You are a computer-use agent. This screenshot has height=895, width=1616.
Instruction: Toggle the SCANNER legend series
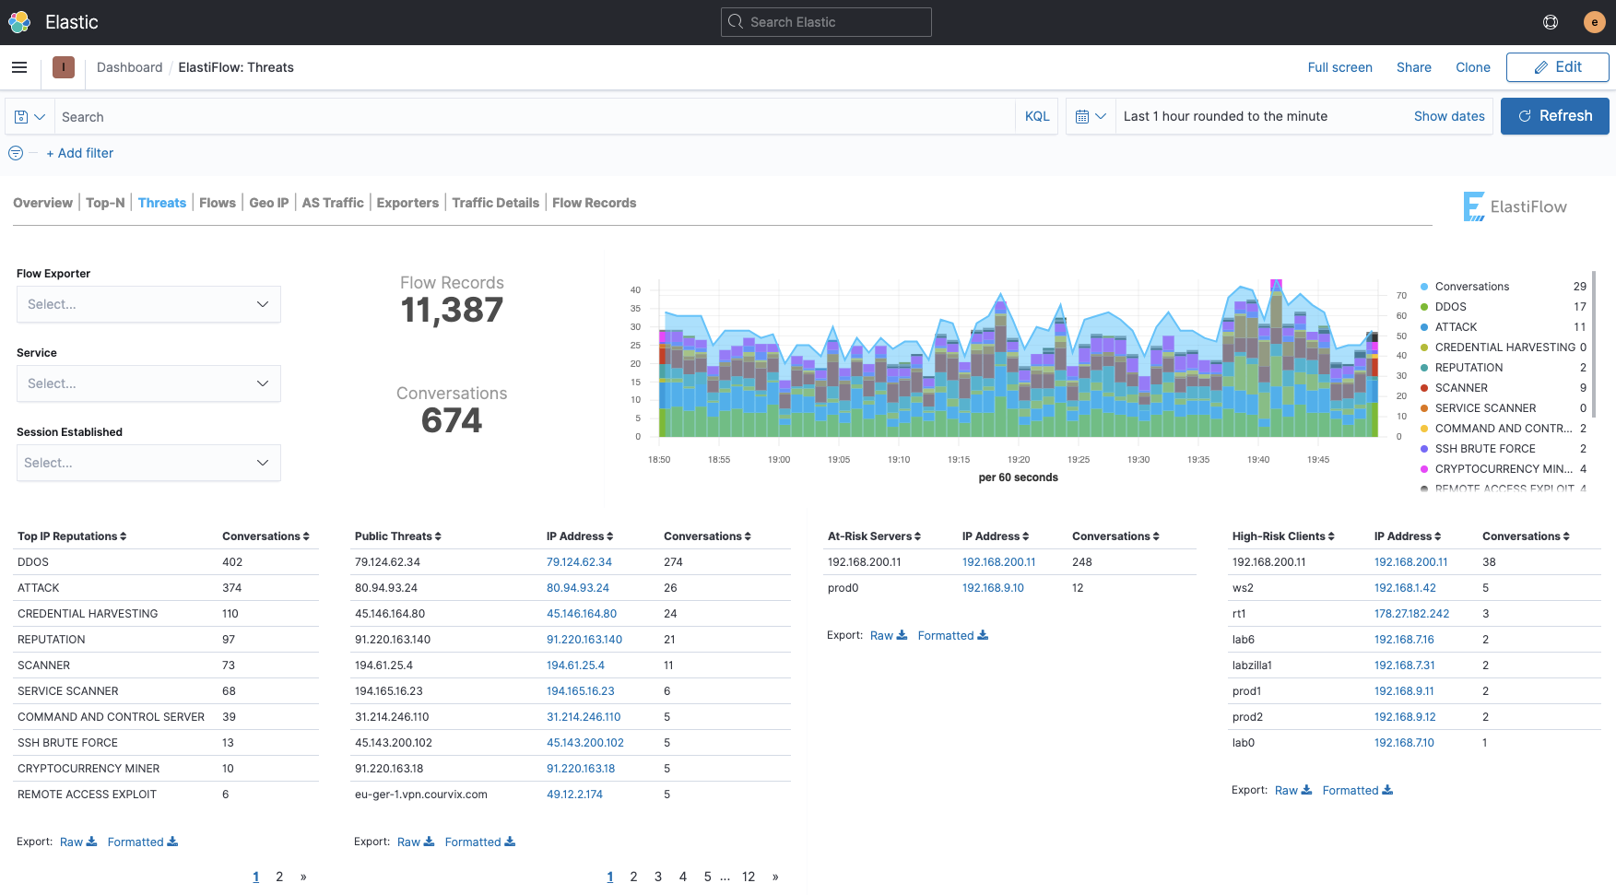1460,388
